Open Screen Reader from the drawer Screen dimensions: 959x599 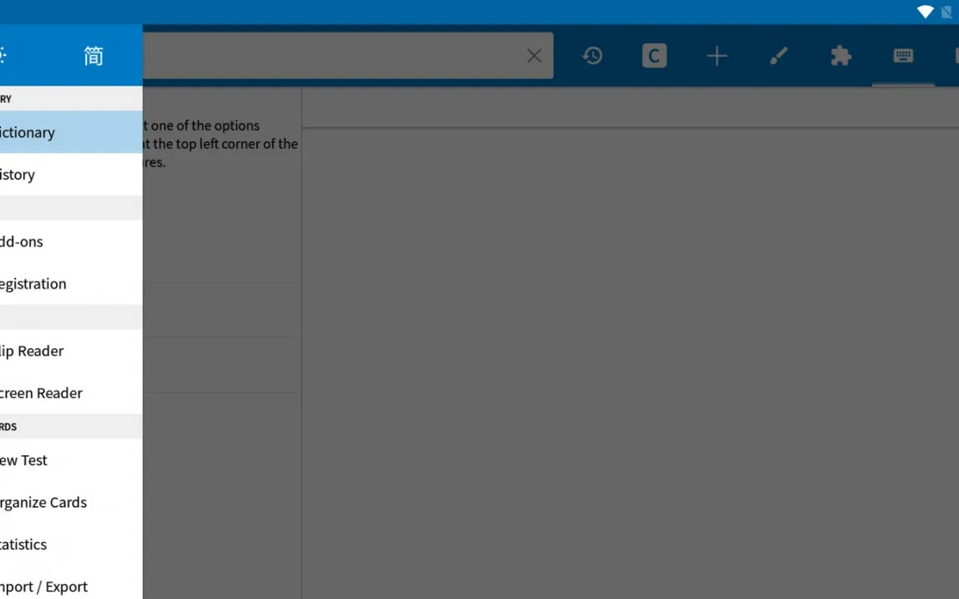(x=50, y=393)
